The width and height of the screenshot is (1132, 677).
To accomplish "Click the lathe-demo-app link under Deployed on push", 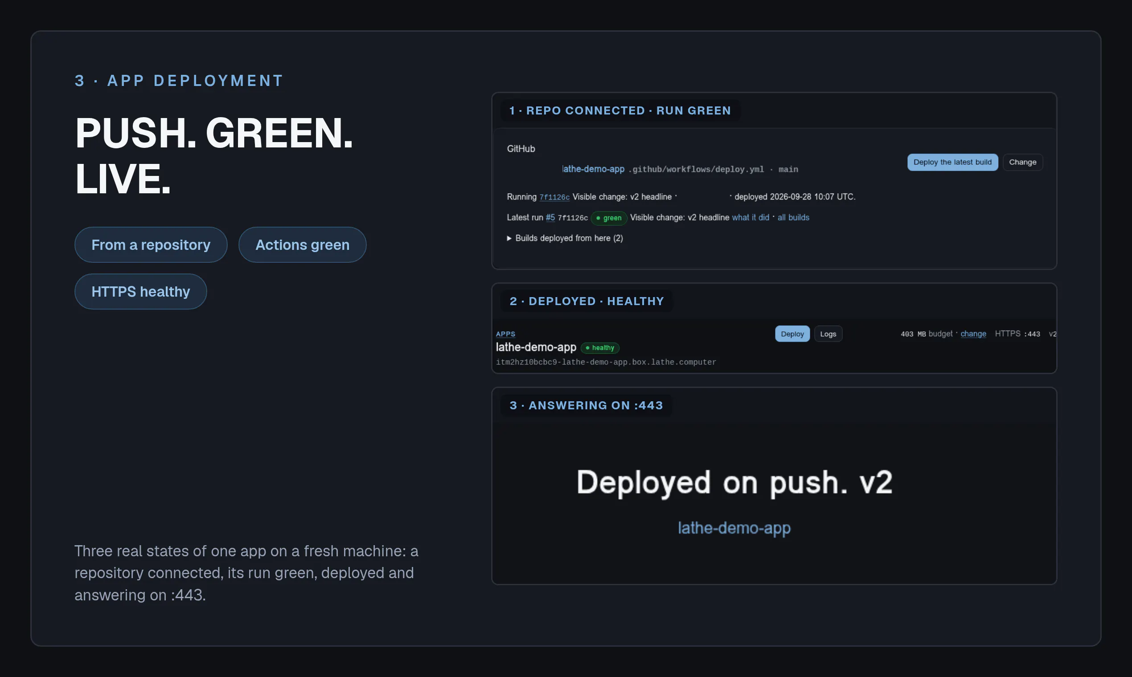I will coord(734,528).
